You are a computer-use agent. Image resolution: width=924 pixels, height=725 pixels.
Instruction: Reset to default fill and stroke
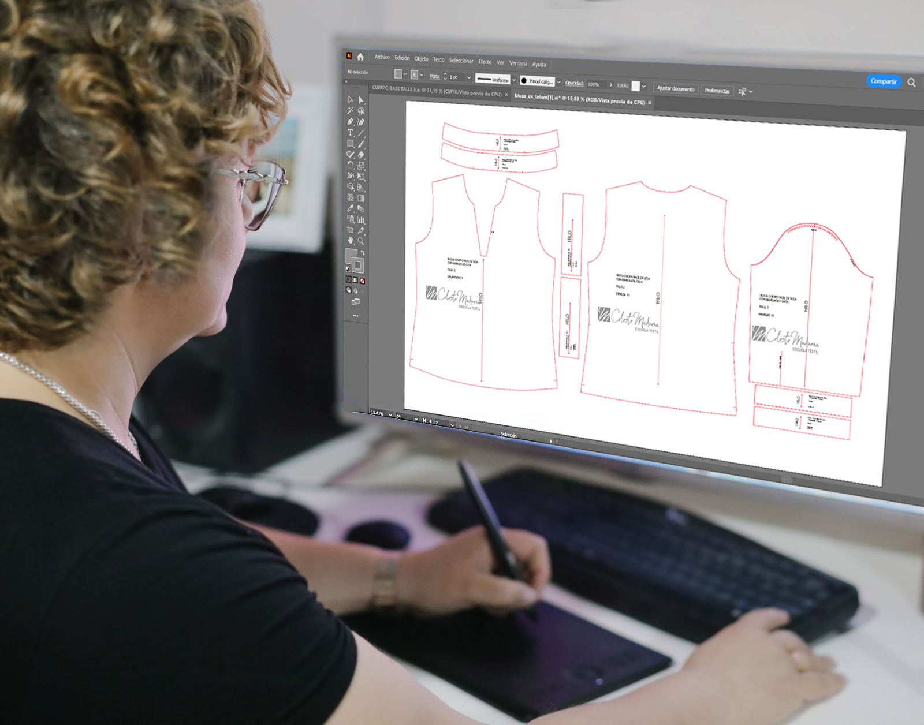point(348,269)
